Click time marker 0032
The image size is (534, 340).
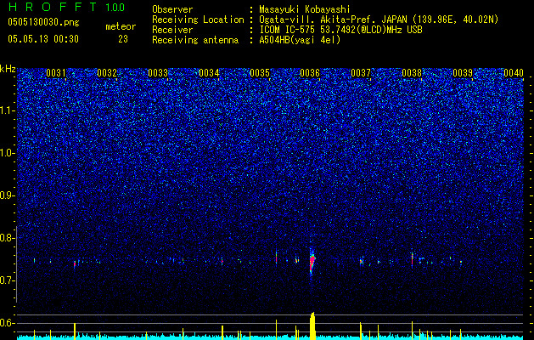click(107, 73)
